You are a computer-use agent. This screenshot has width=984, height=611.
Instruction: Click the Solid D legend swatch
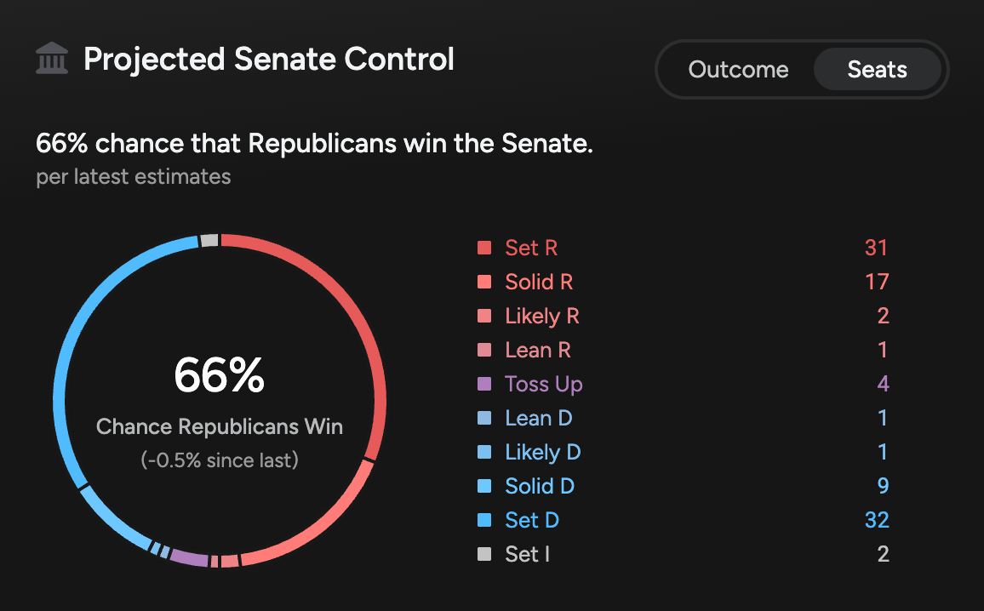click(x=484, y=486)
